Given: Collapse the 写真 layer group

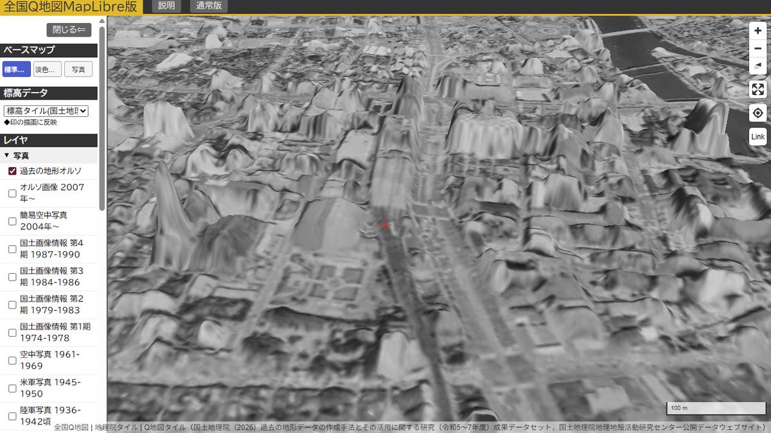Looking at the screenshot, I should [x=49, y=155].
